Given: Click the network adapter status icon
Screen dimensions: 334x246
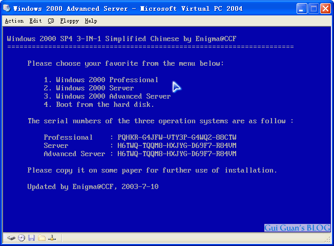Looking at the screenshot, I should tap(52, 238).
